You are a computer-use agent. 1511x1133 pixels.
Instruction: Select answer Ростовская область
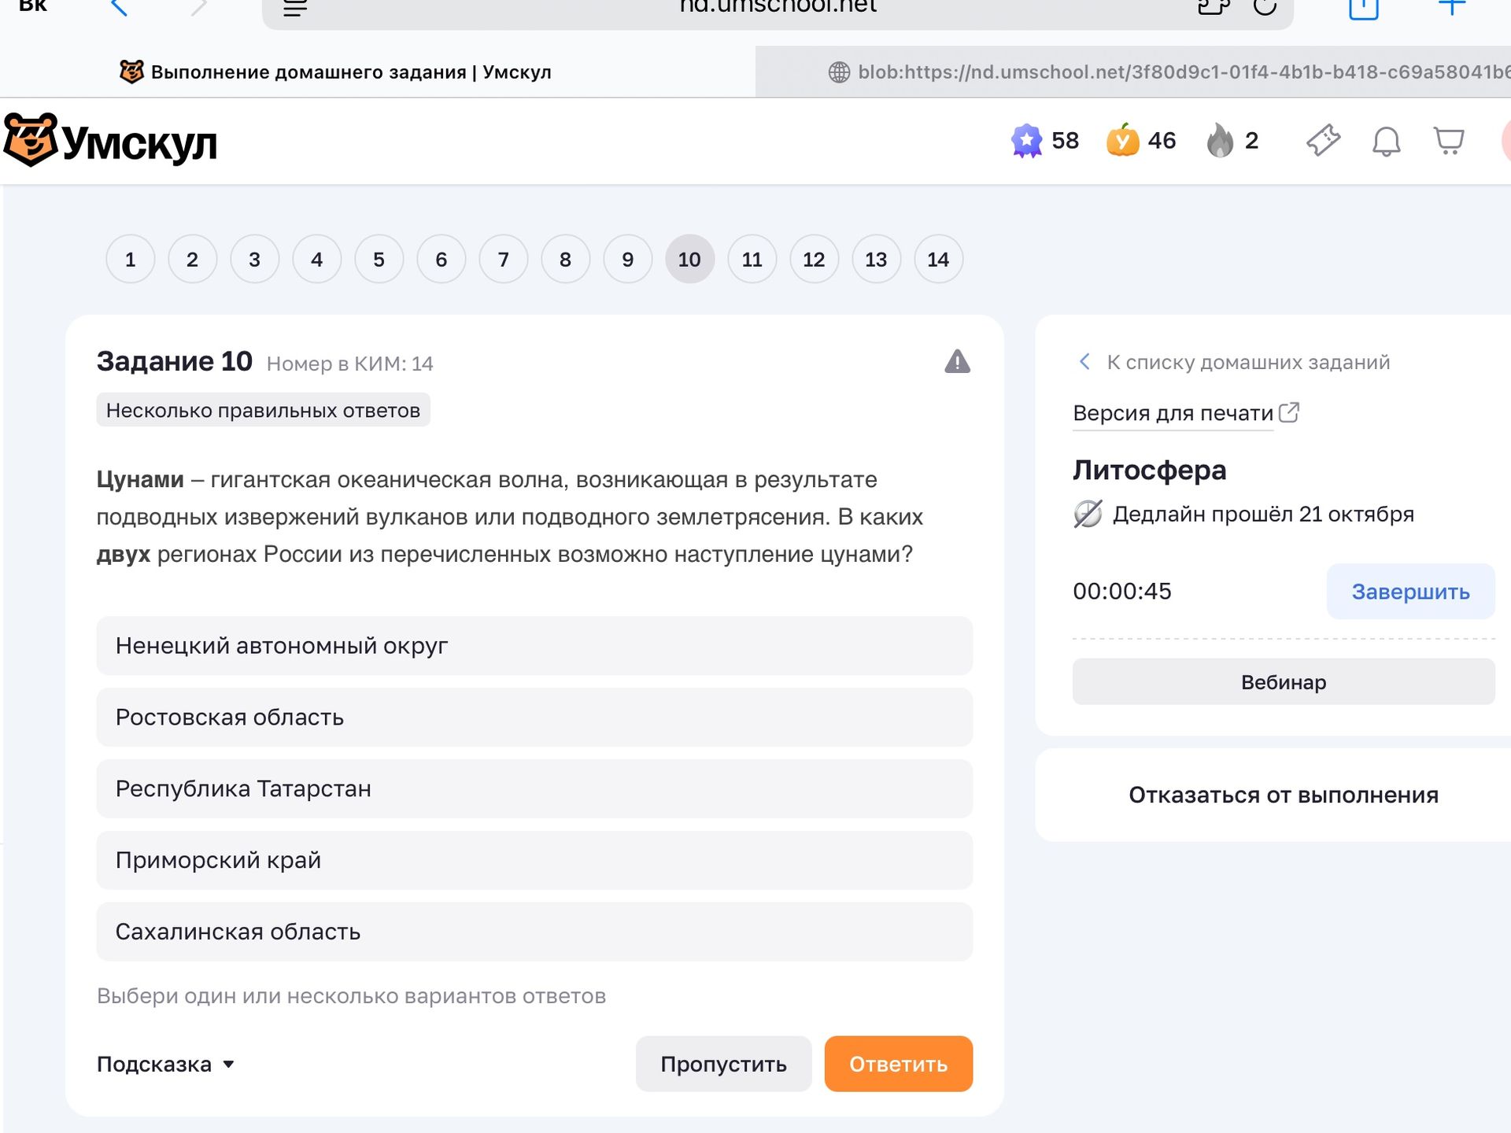coord(534,717)
